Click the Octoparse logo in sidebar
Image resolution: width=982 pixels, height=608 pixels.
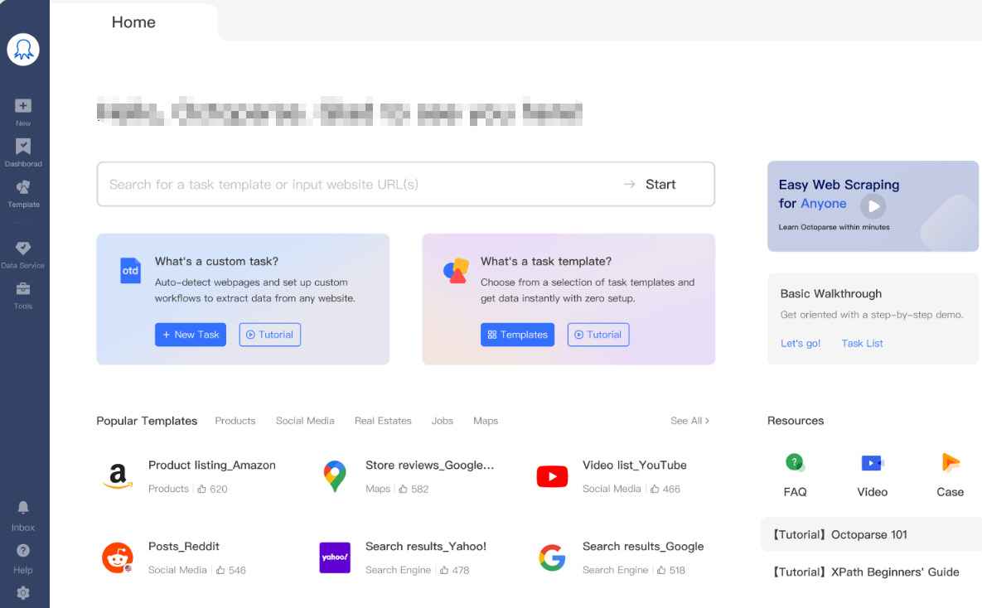point(23,50)
